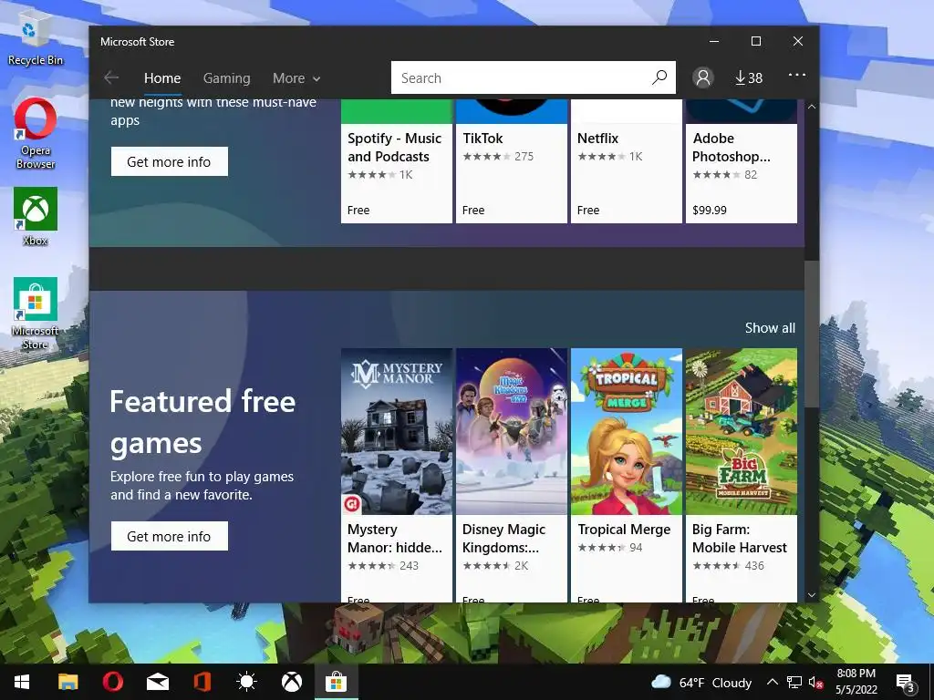Click the scrollbar up arrow
The image size is (934, 700).
[811, 107]
